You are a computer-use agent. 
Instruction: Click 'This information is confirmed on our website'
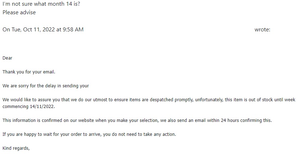tap(48, 120)
